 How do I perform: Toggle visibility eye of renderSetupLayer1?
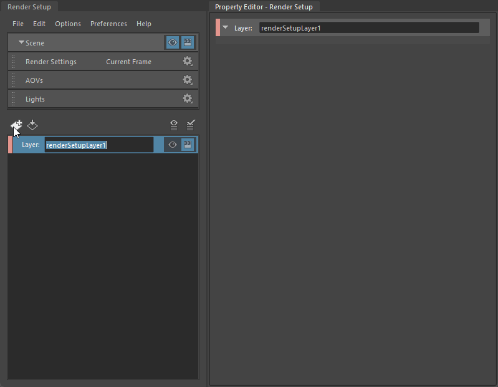[x=173, y=145]
